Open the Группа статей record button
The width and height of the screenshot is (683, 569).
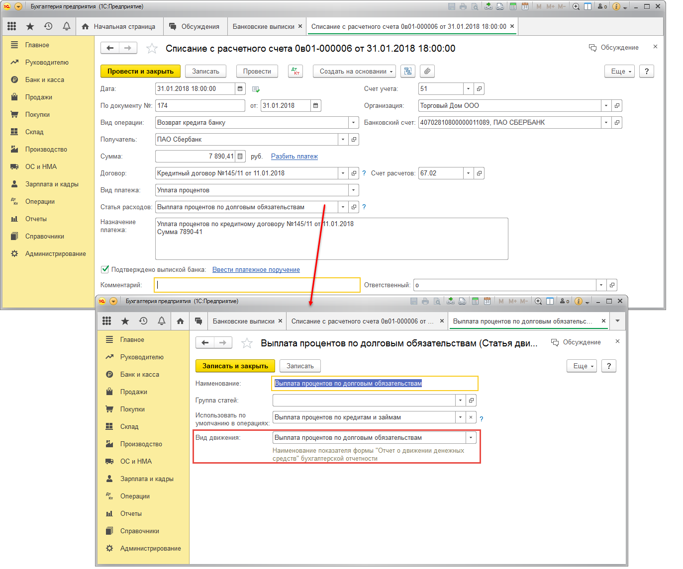click(471, 400)
